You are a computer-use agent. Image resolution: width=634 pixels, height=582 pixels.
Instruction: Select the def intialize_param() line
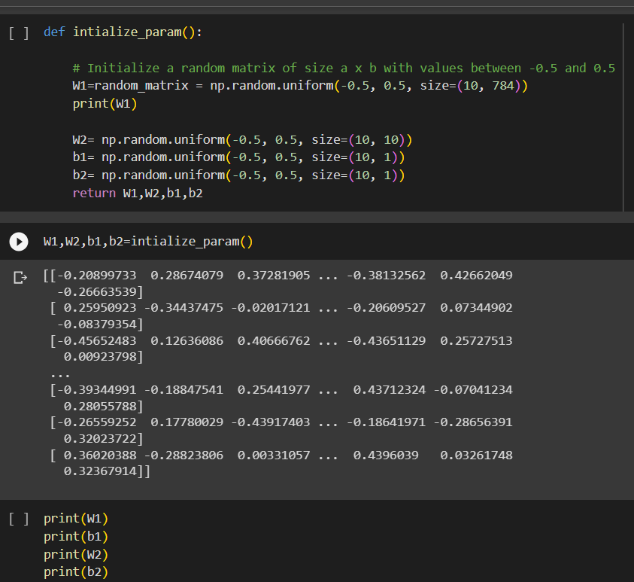[120, 32]
